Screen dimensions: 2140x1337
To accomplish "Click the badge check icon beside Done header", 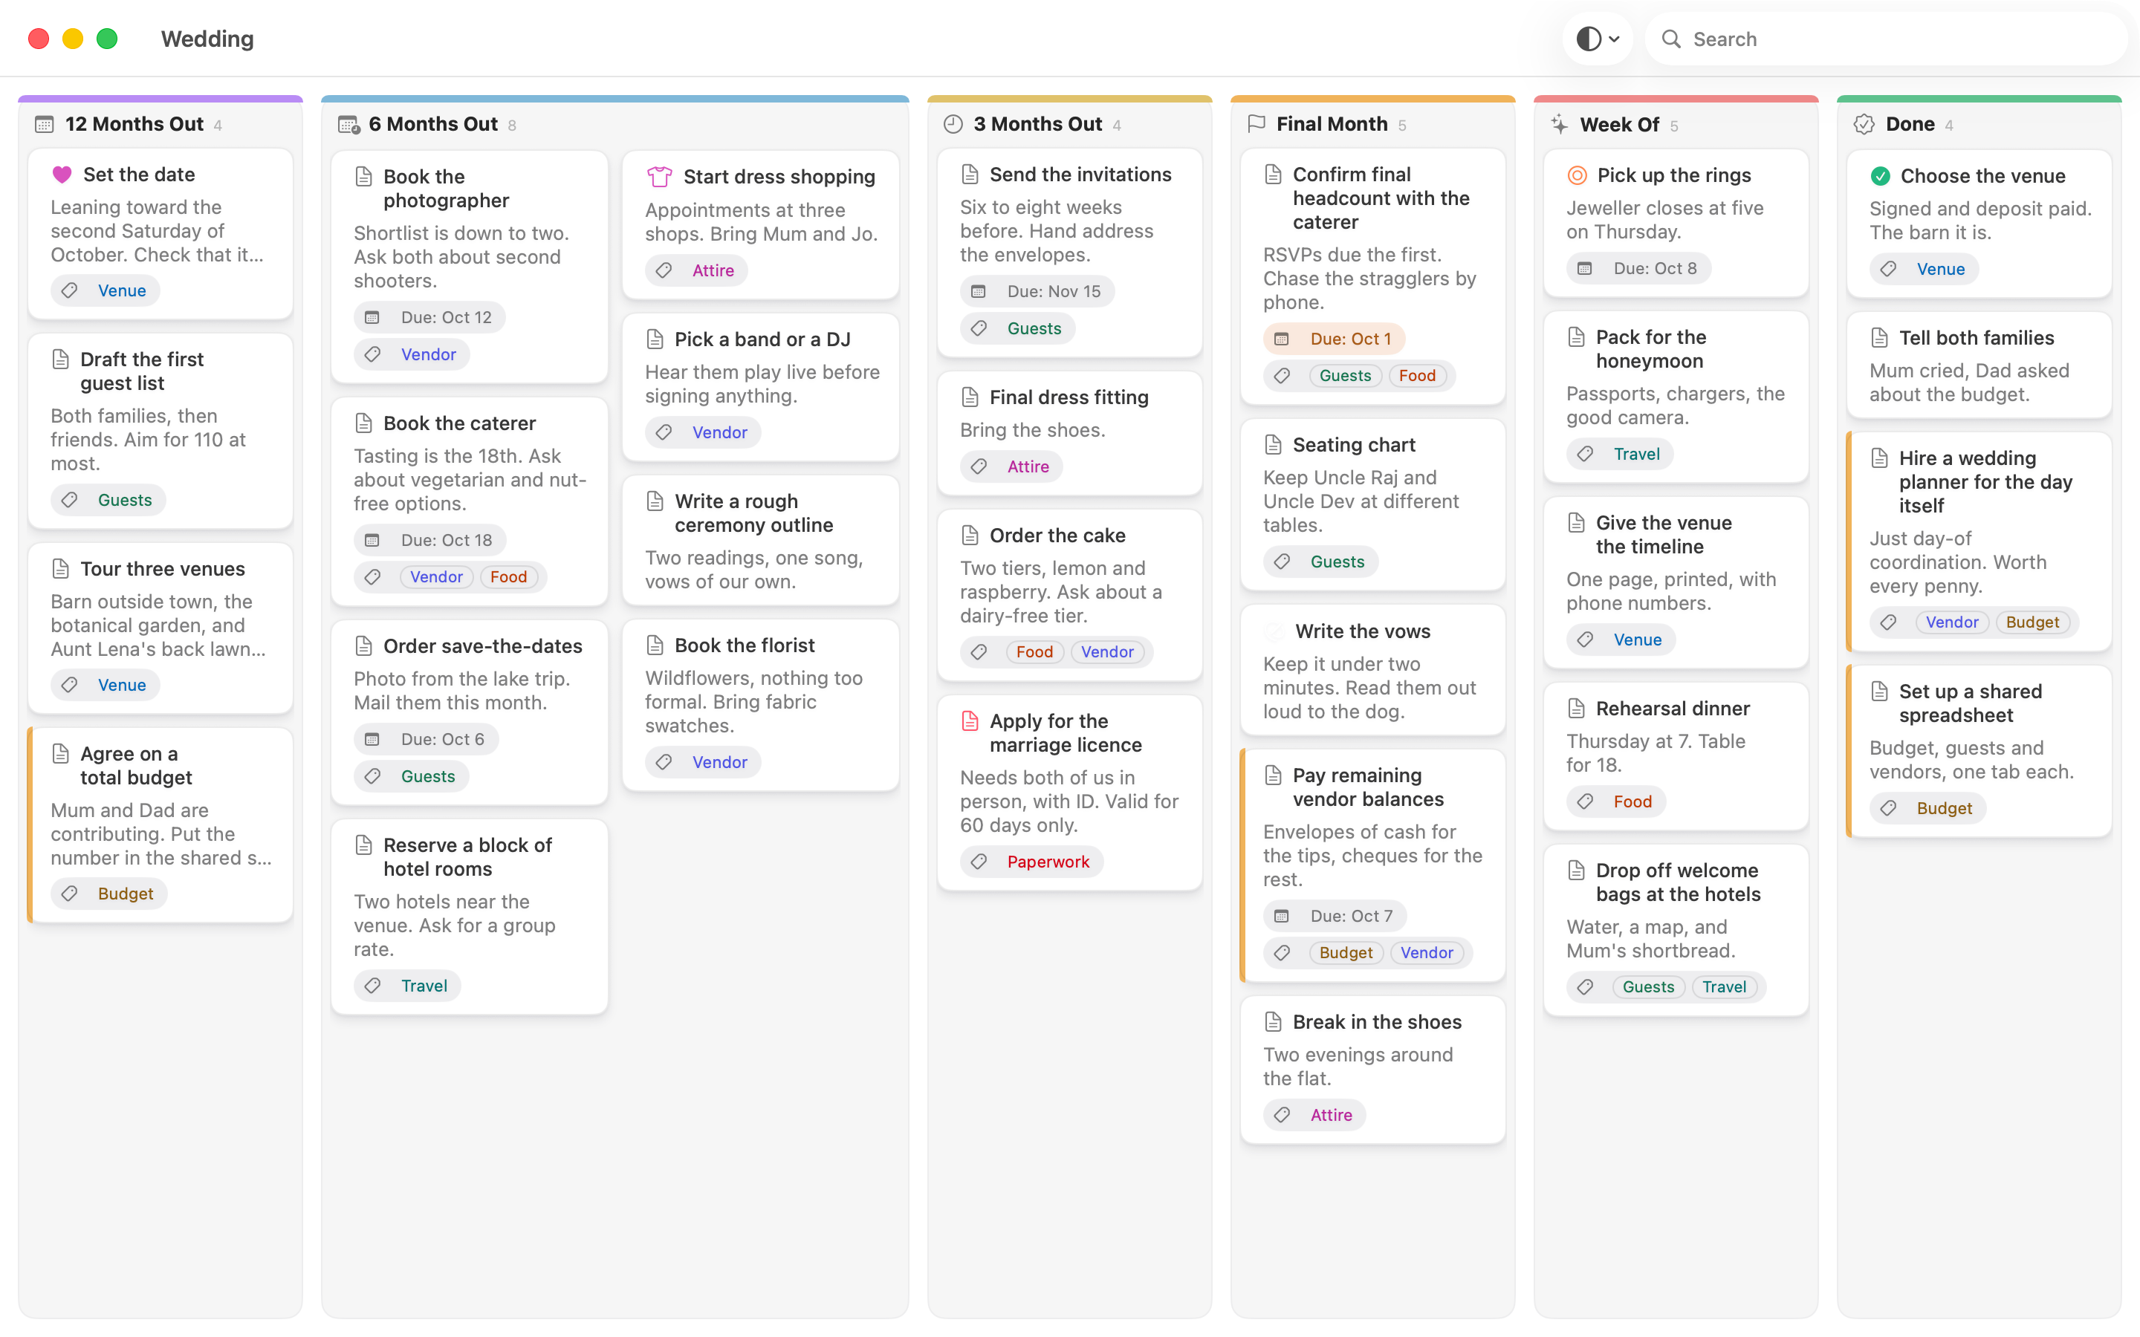I will coord(1864,124).
